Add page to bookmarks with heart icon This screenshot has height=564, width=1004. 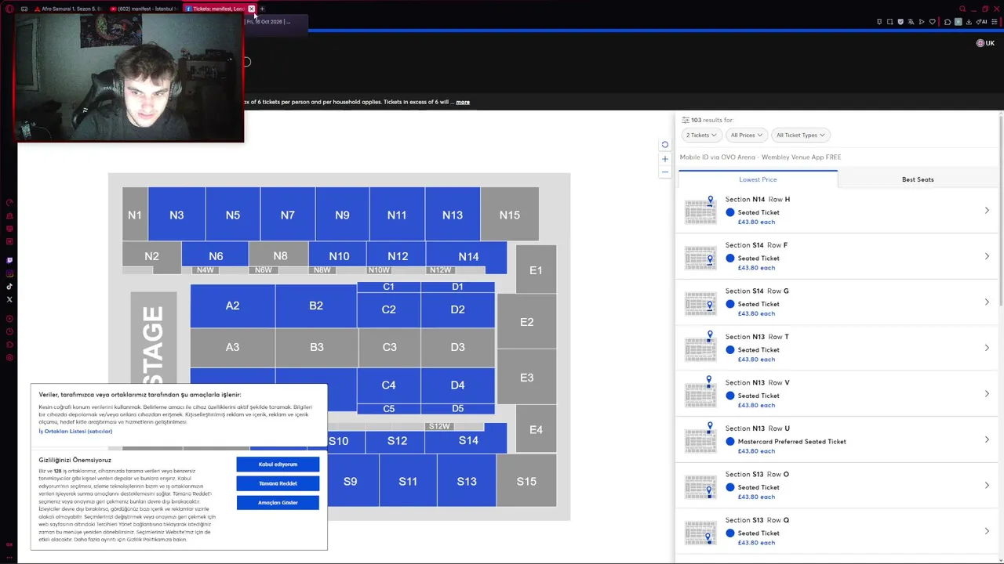click(x=932, y=22)
